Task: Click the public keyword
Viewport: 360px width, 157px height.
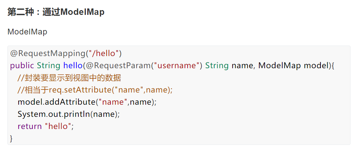Action: tap(22, 65)
